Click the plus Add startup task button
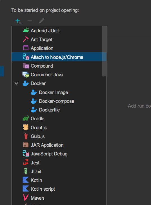The image size is (151, 205). [x=17, y=21]
